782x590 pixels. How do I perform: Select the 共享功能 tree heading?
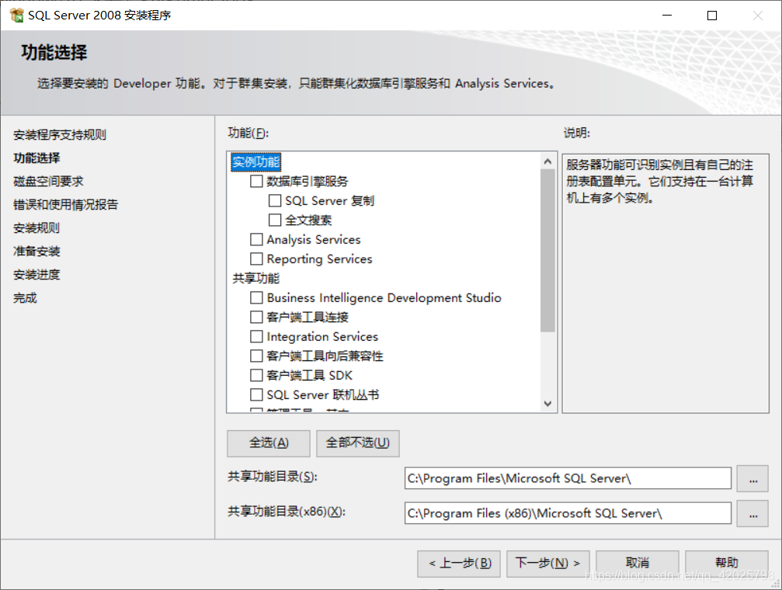click(x=255, y=278)
